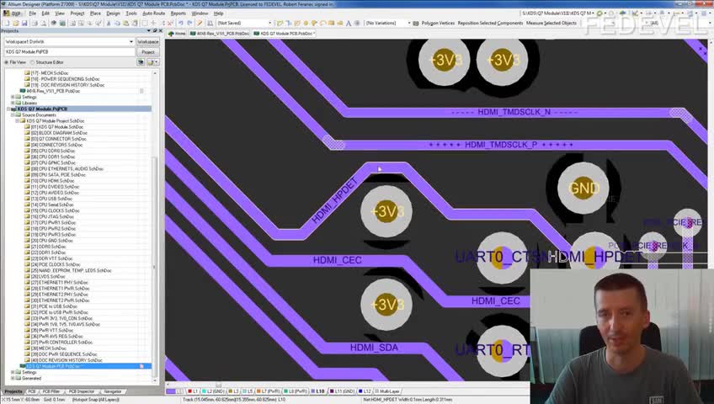Click the Clear Filter funnel icon
The image size is (714, 404).
(x=171, y=23)
